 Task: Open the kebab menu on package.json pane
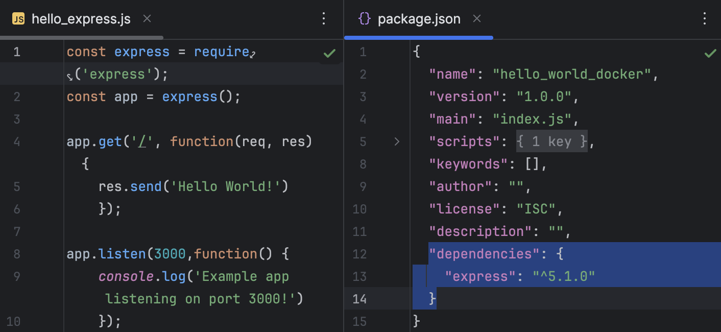pos(705,18)
